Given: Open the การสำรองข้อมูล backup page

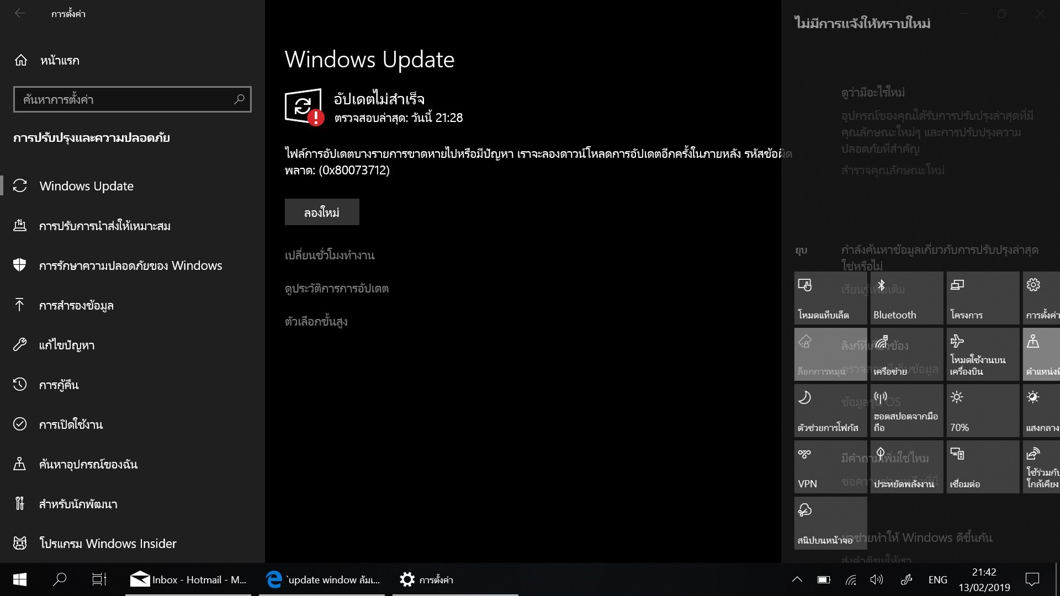Looking at the screenshot, I should [132, 305].
